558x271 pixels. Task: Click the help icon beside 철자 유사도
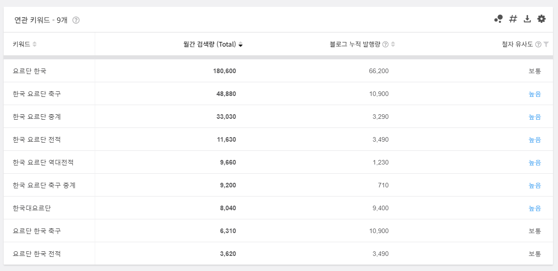[538, 44]
